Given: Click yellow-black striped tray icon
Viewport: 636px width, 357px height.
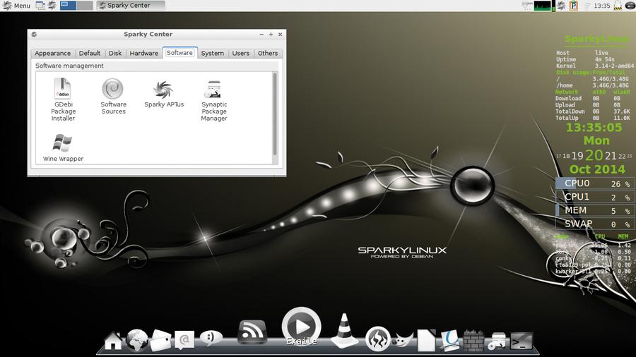Looking at the screenshot, I should click(x=618, y=6).
